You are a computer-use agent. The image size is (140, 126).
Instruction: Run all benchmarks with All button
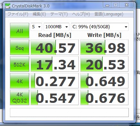[20, 31]
